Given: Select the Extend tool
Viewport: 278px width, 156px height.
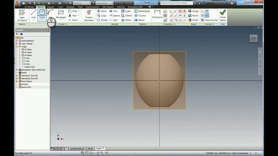Looking at the screenshot, I should (x=114, y=16).
